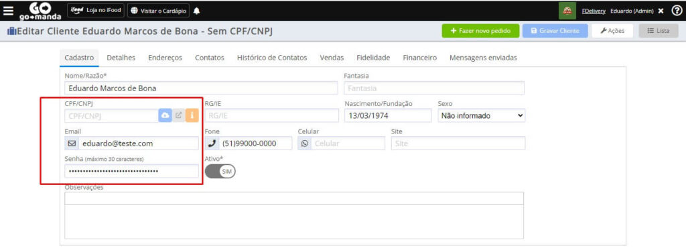Open Histórico de Contatos tab
686x250 pixels.
[x=272, y=58]
